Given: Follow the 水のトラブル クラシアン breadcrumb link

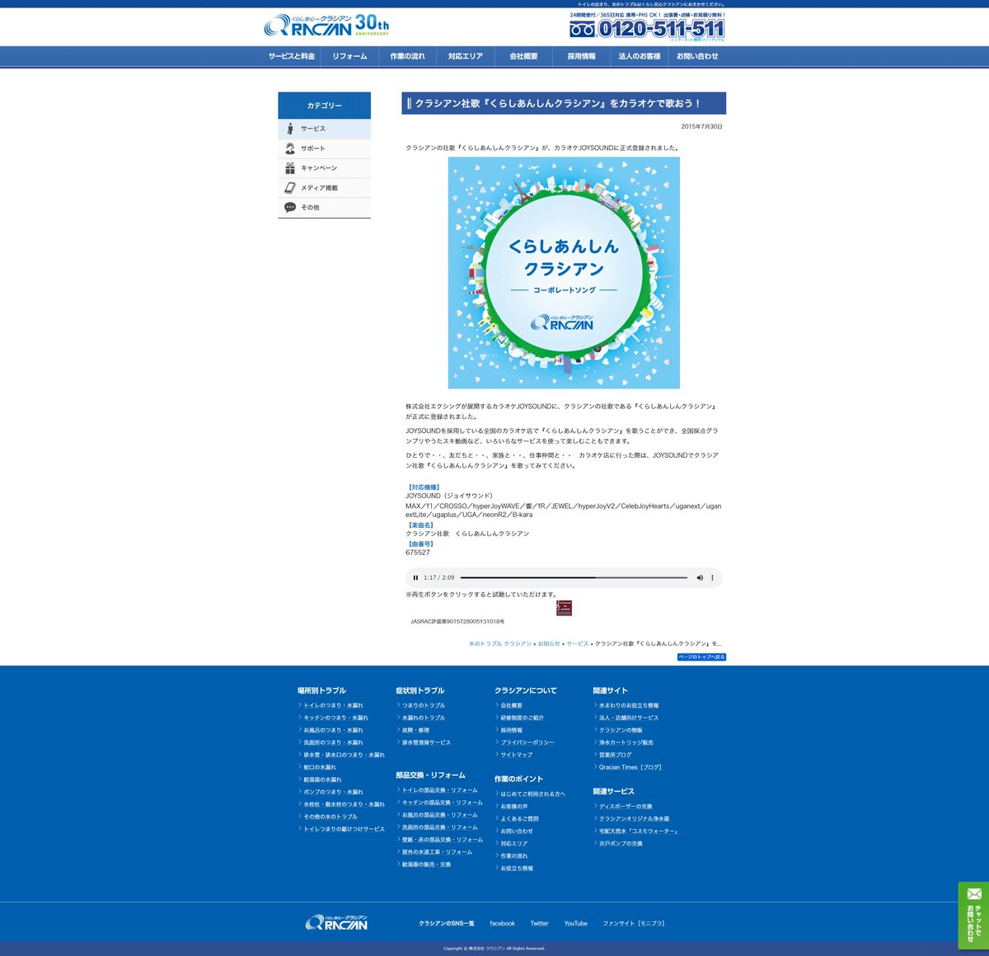Looking at the screenshot, I should click(500, 643).
